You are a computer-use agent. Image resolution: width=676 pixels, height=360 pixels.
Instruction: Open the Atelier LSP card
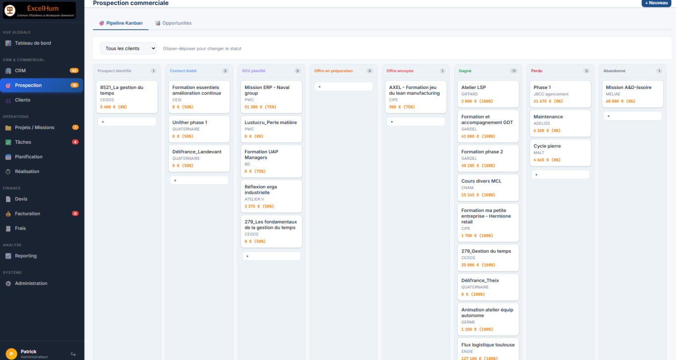[488, 94]
